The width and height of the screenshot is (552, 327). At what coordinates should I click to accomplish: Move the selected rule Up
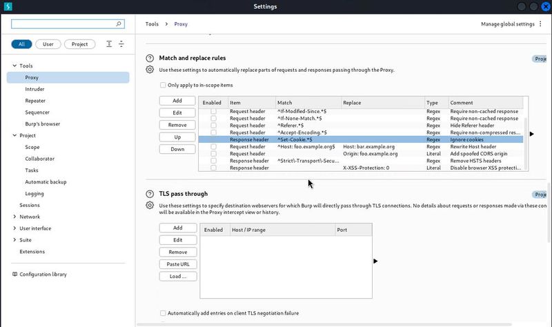[x=177, y=137]
